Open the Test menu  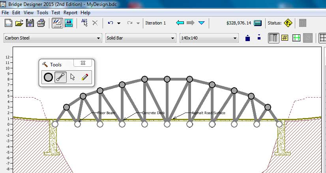click(x=56, y=12)
